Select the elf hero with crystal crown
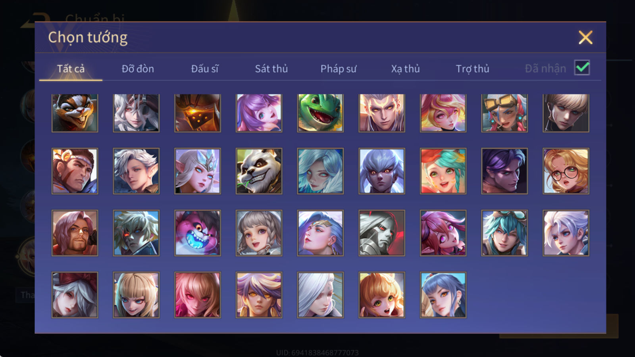 click(x=197, y=171)
